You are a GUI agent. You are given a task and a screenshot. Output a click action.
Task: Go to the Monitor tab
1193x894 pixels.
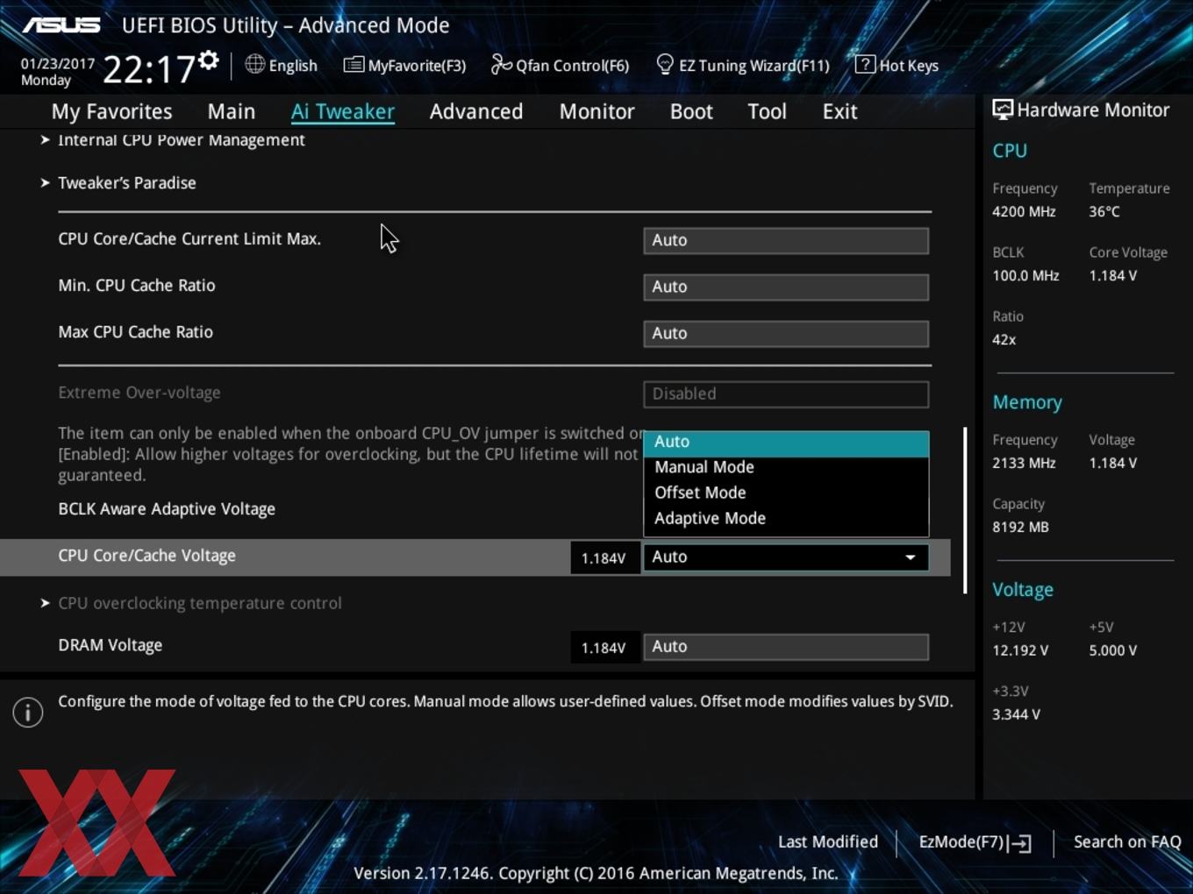(596, 111)
